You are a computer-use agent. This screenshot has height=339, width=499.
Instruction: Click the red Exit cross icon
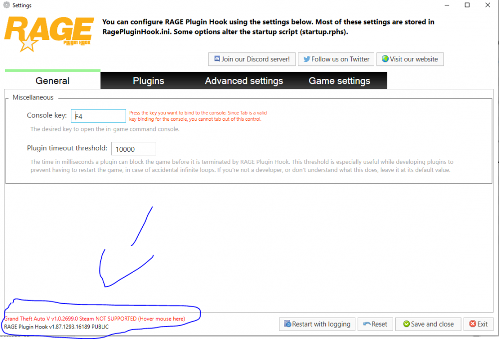tap(473, 324)
